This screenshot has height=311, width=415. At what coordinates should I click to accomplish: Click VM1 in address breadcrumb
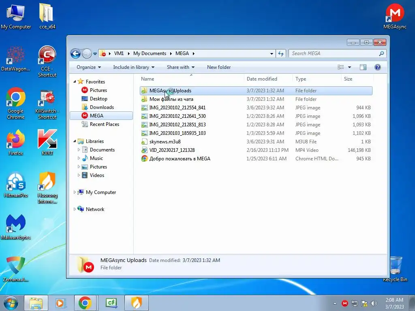click(x=119, y=53)
